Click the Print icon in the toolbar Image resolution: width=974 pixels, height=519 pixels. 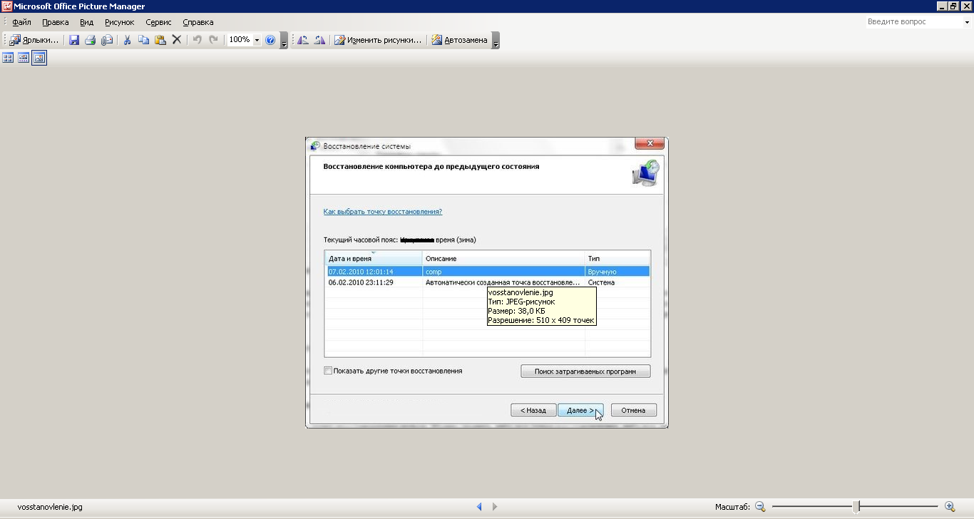coord(91,40)
